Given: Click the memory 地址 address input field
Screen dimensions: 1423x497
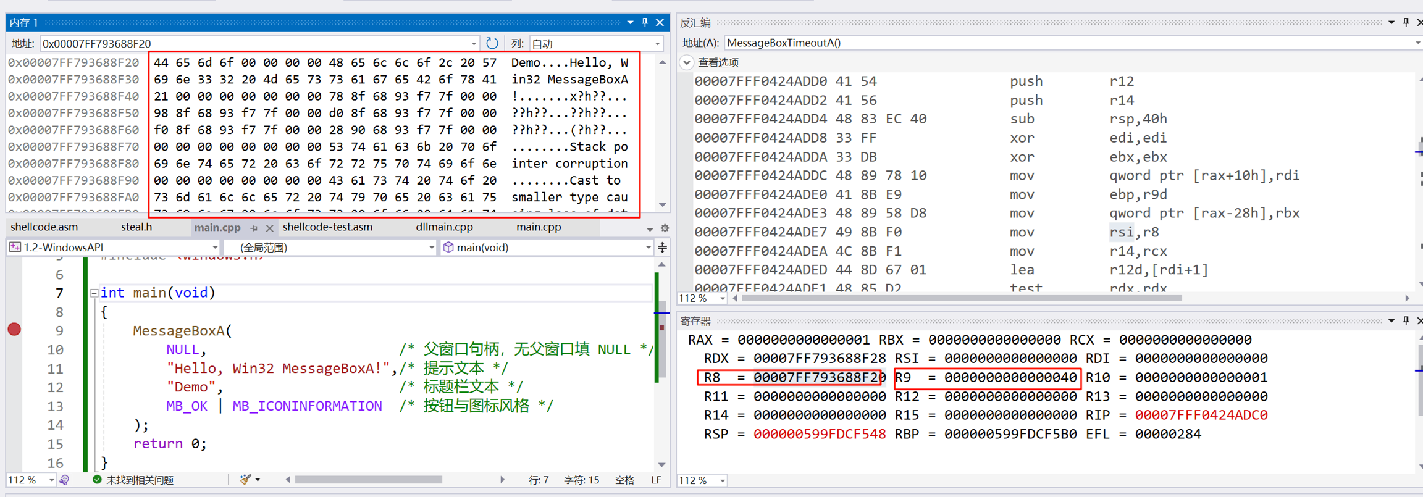Looking at the screenshot, I should [253, 44].
